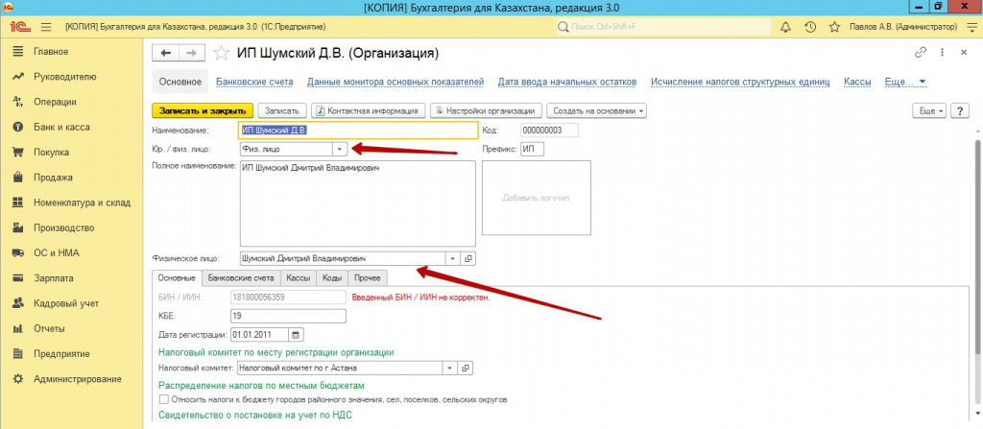Open service settings lines icon top right
The width and height of the screenshot is (983, 429).
[x=971, y=27]
